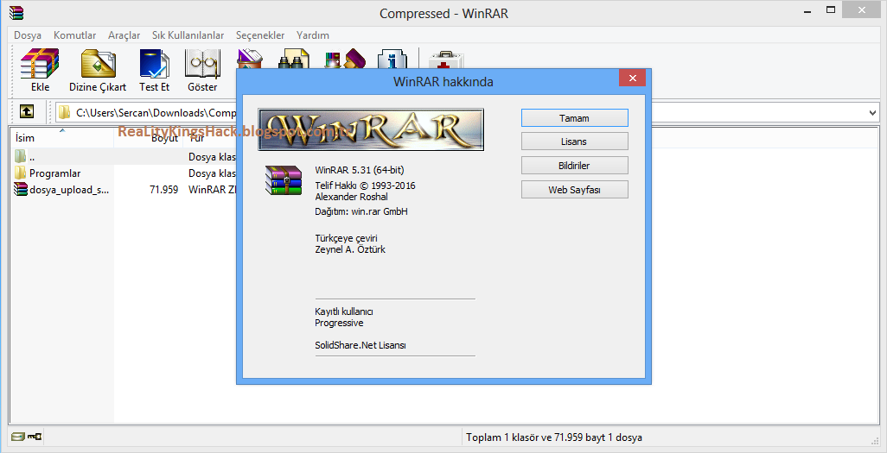
Task: Click the WinRAR title bar icon
Action: (16, 12)
